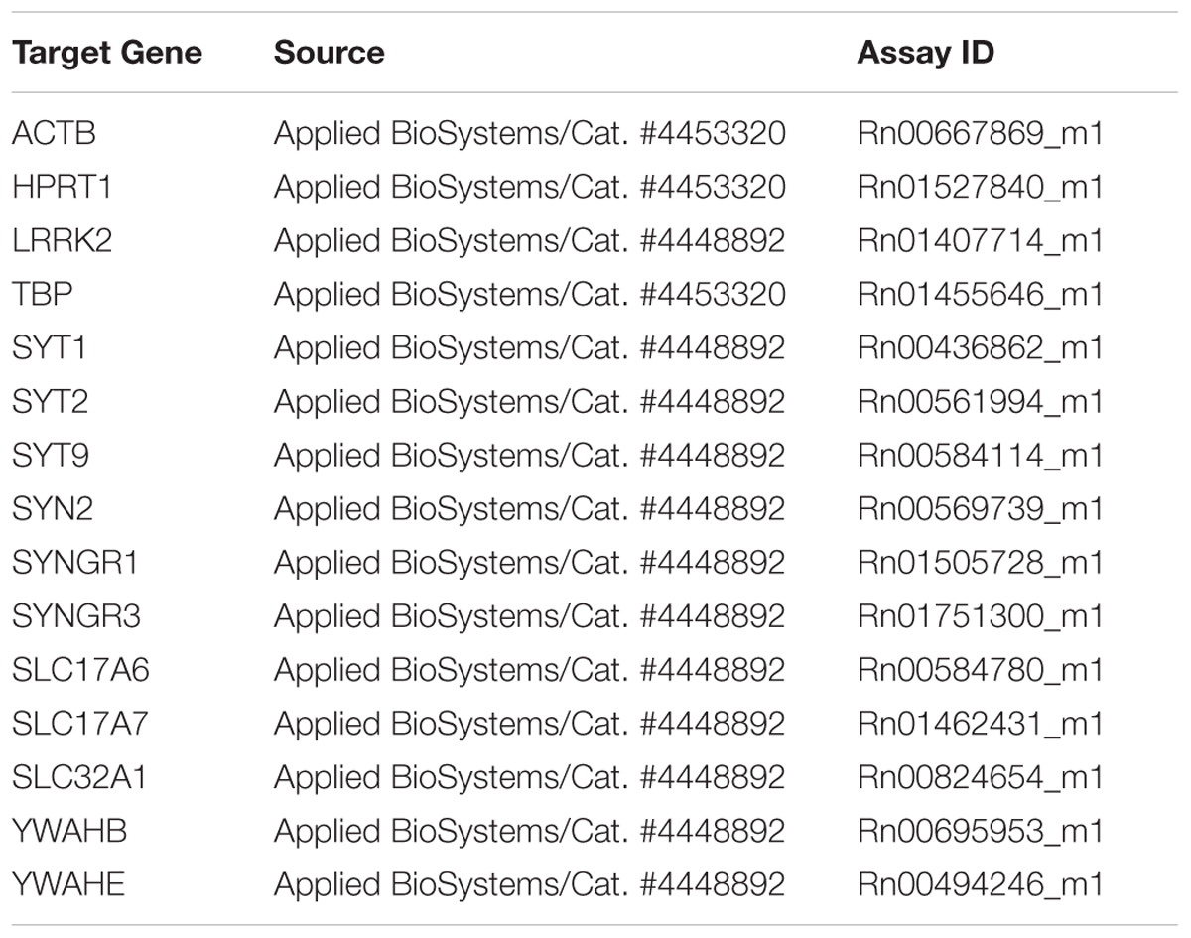The height and width of the screenshot is (938, 1191).
Task: Select the ACTB gene cell
Action: point(54,133)
